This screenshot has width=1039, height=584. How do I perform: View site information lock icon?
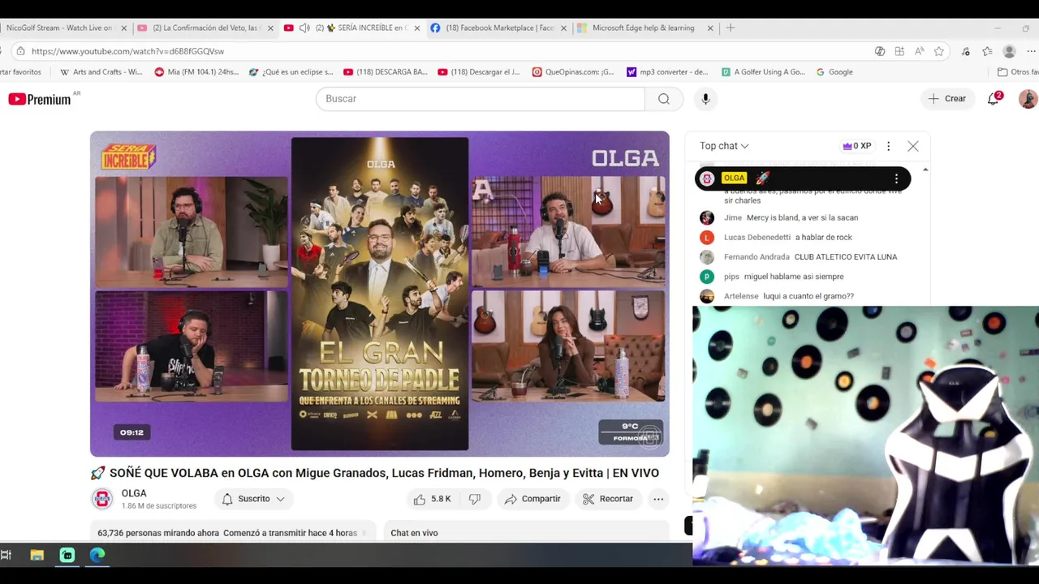coord(20,51)
